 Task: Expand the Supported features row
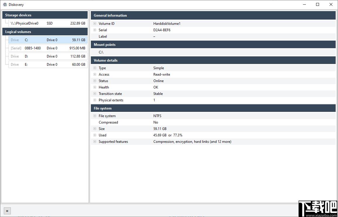[95, 142]
